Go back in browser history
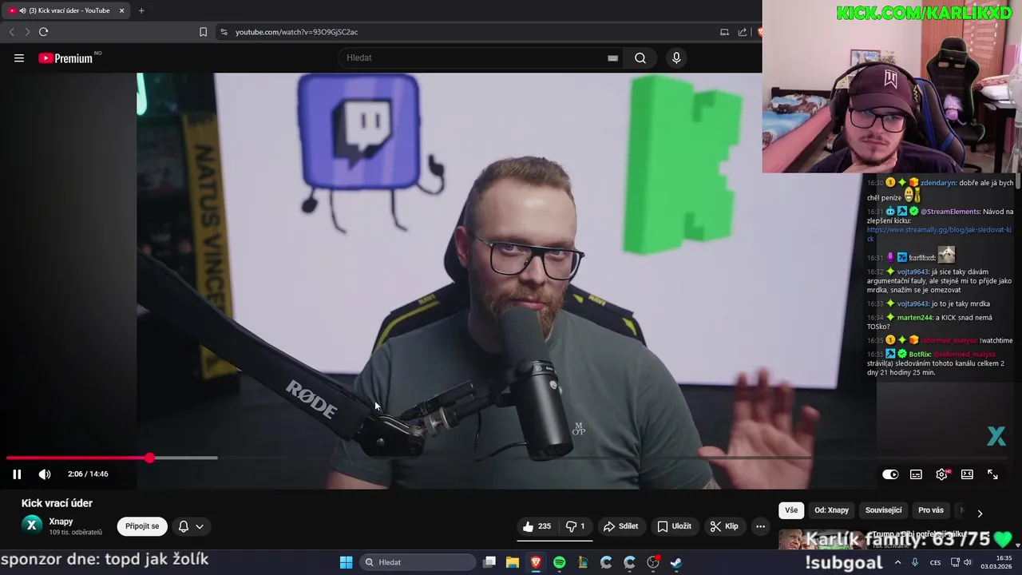 pos(11,32)
